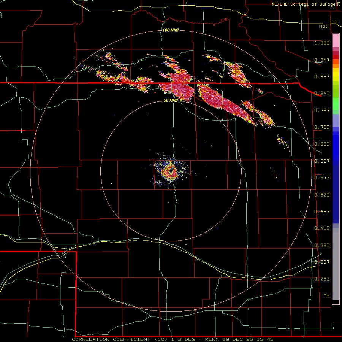Select the 0.733 legend value
Image resolution: width=342 pixels, height=342 pixels.
click(x=322, y=127)
